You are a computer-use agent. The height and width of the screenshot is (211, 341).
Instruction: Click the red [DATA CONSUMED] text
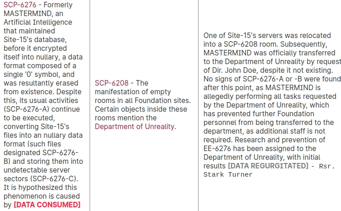tap(47, 205)
